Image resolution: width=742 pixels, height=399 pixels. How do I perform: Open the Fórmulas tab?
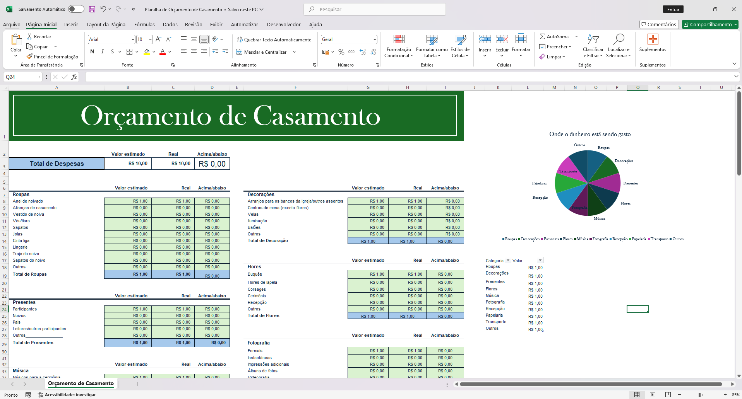tap(144, 24)
